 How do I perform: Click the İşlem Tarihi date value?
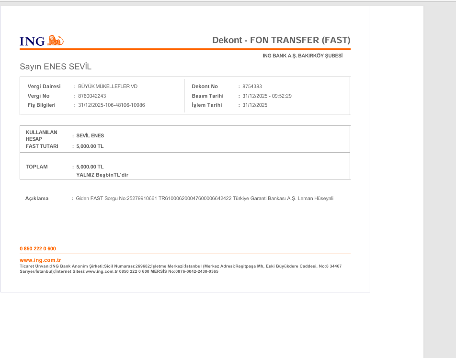(x=255, y=105)
